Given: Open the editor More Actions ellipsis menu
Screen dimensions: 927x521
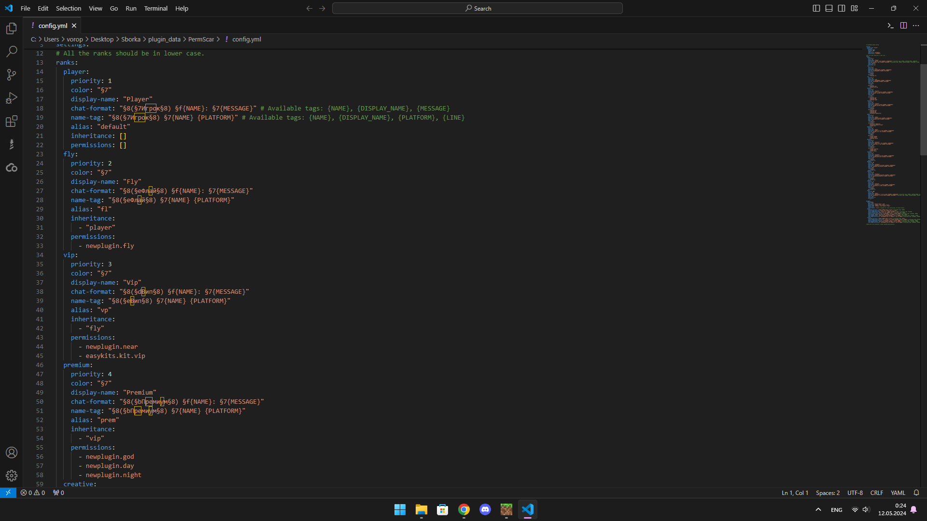Looking at the screenshot, I should (916, 26).
